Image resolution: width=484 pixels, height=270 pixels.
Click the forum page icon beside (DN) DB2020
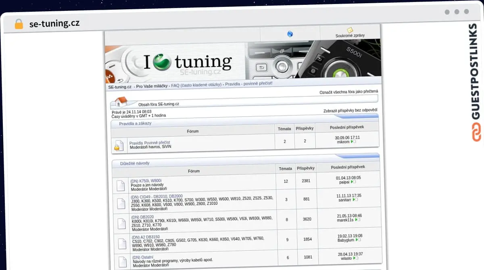click(x=121, y=223)
